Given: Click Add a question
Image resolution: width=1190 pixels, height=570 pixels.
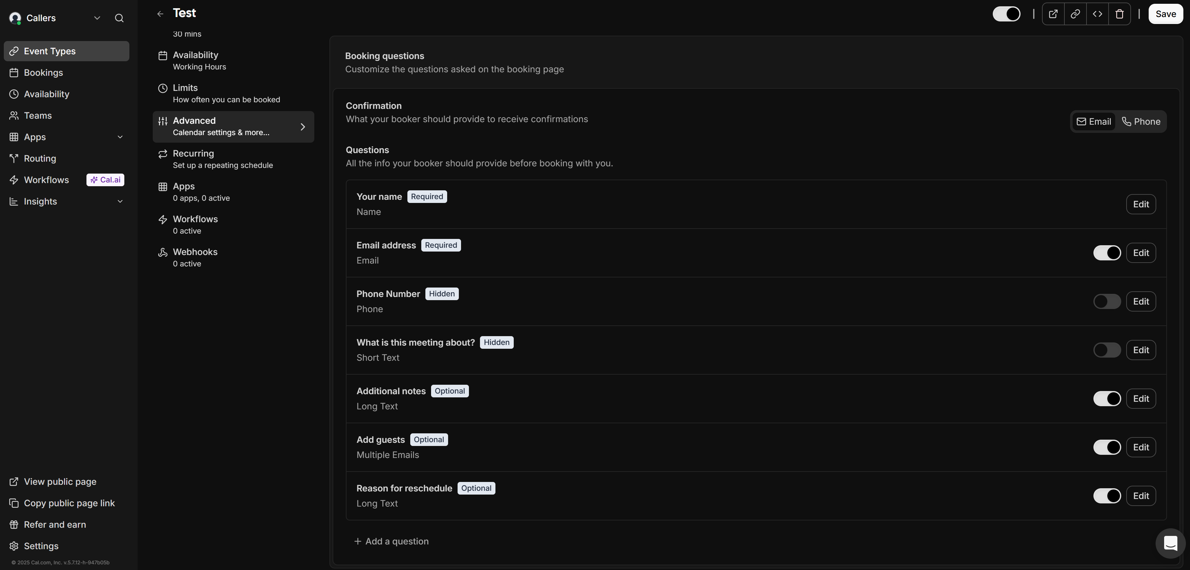Looking at the screenshot, I should pyautogui.click(x=391, y=541).
